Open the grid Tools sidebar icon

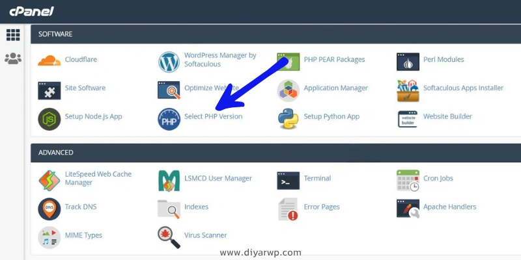[x=12, y=34]
